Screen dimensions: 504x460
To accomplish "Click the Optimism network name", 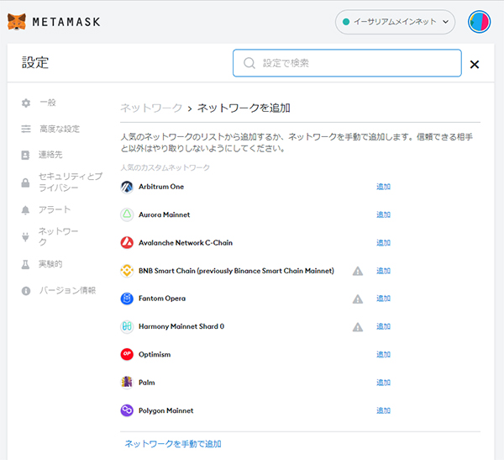I will (x=155, y=354).
